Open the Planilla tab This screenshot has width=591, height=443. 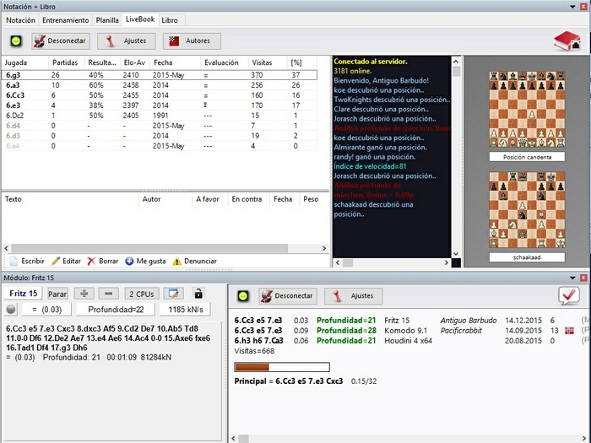(107, 20)
